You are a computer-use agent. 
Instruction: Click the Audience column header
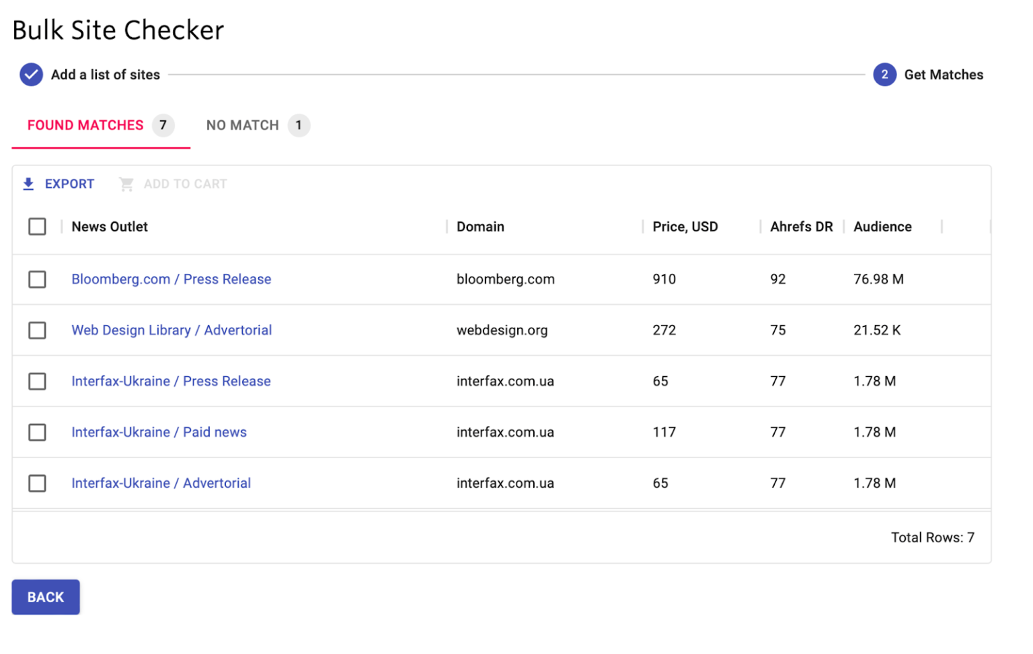click(x=882, y=227)
